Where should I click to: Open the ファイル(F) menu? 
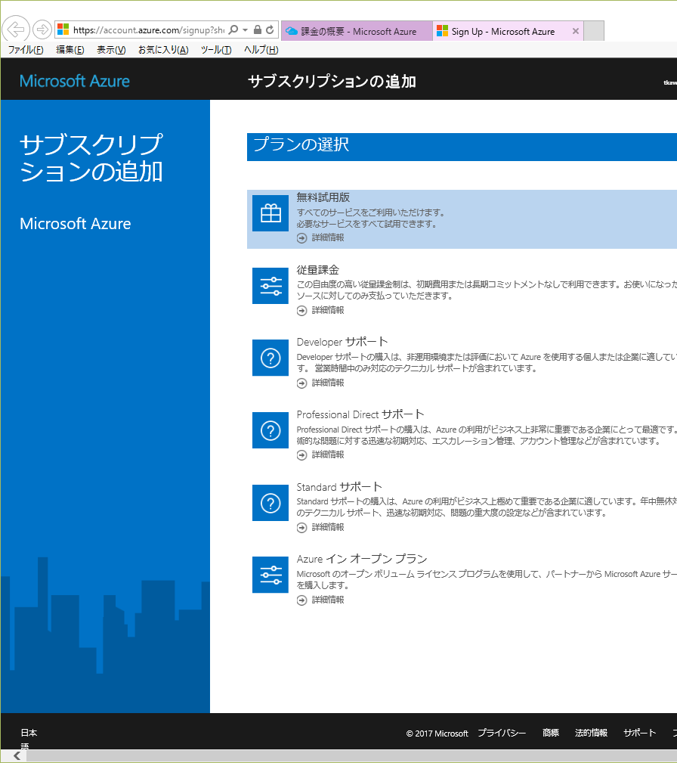[26, 50]
